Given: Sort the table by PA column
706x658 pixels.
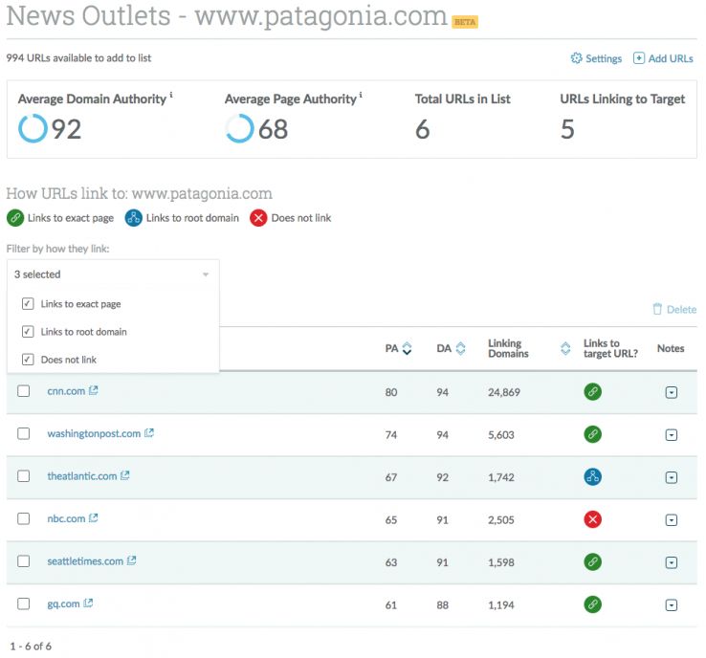Looking at the screenshot, I should pos(407,349).
